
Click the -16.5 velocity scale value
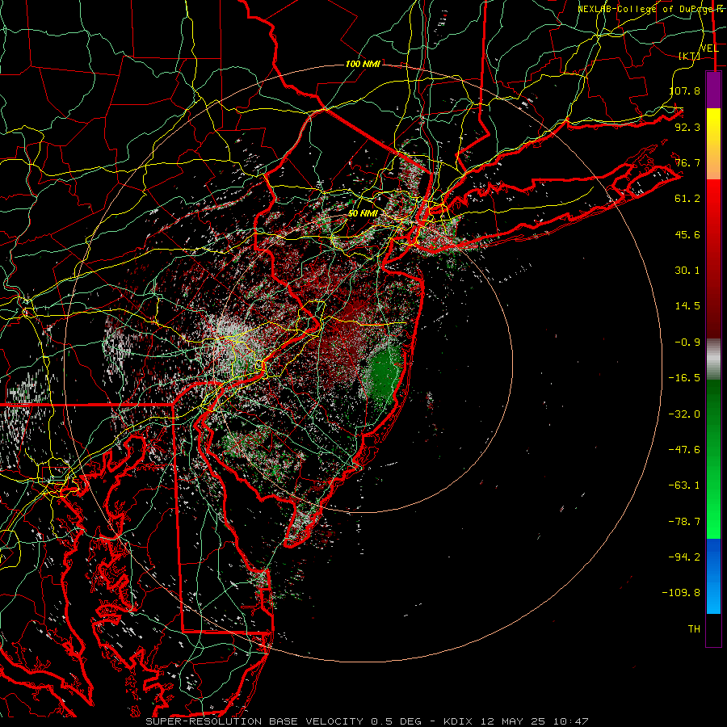click(x=684, y=378)
